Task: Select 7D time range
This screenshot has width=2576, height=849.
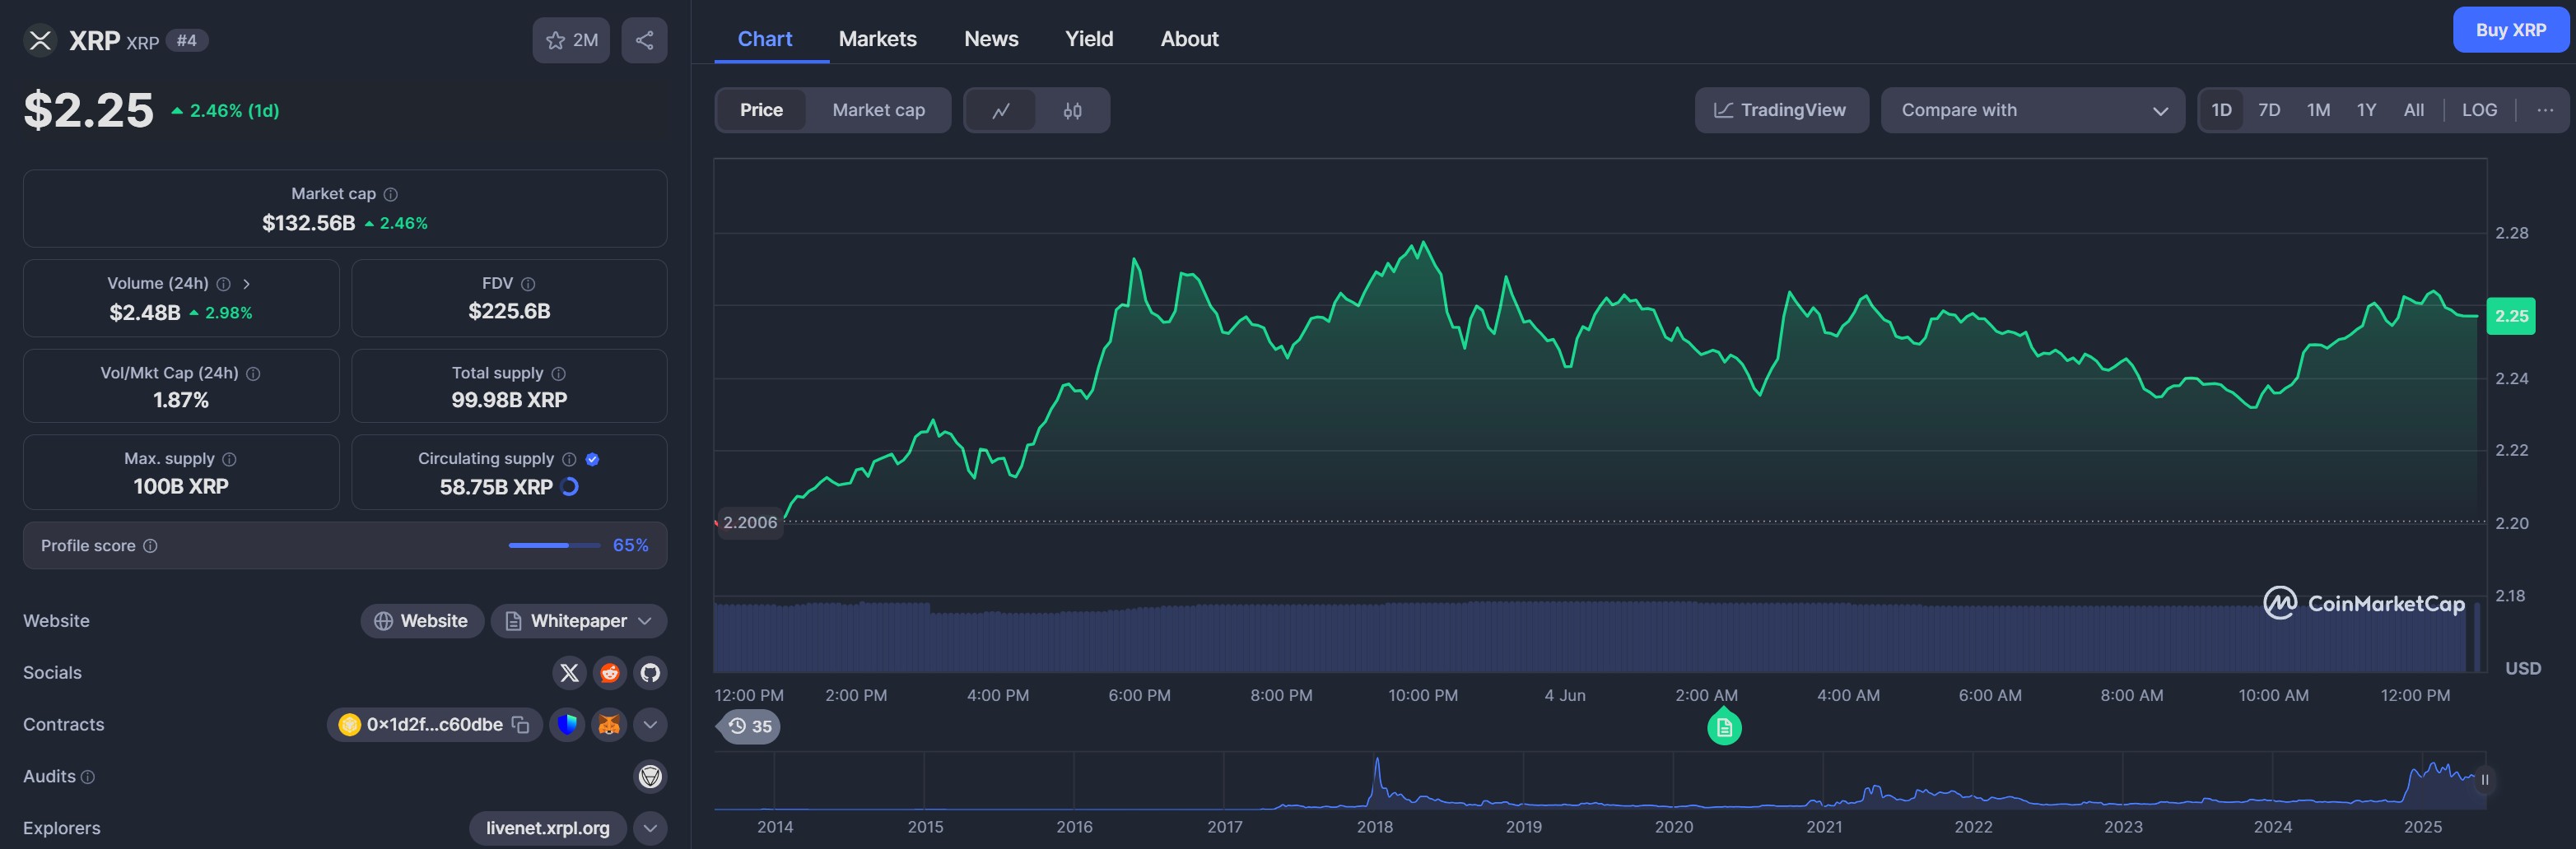Action: click(2269, 110)
